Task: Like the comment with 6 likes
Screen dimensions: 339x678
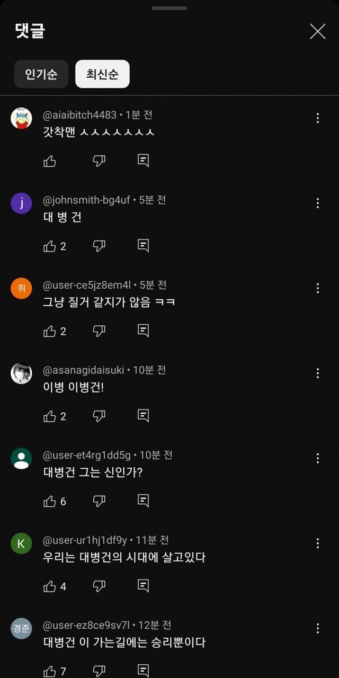Action: click(50, 501)
